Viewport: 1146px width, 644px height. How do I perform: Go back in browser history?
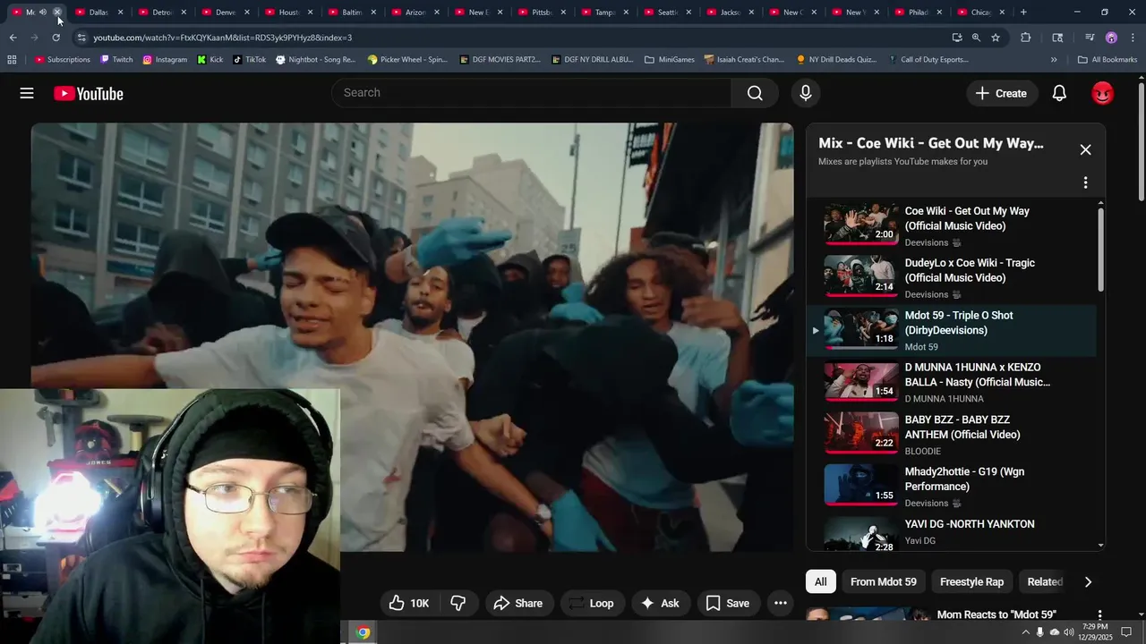click(13, 38)
